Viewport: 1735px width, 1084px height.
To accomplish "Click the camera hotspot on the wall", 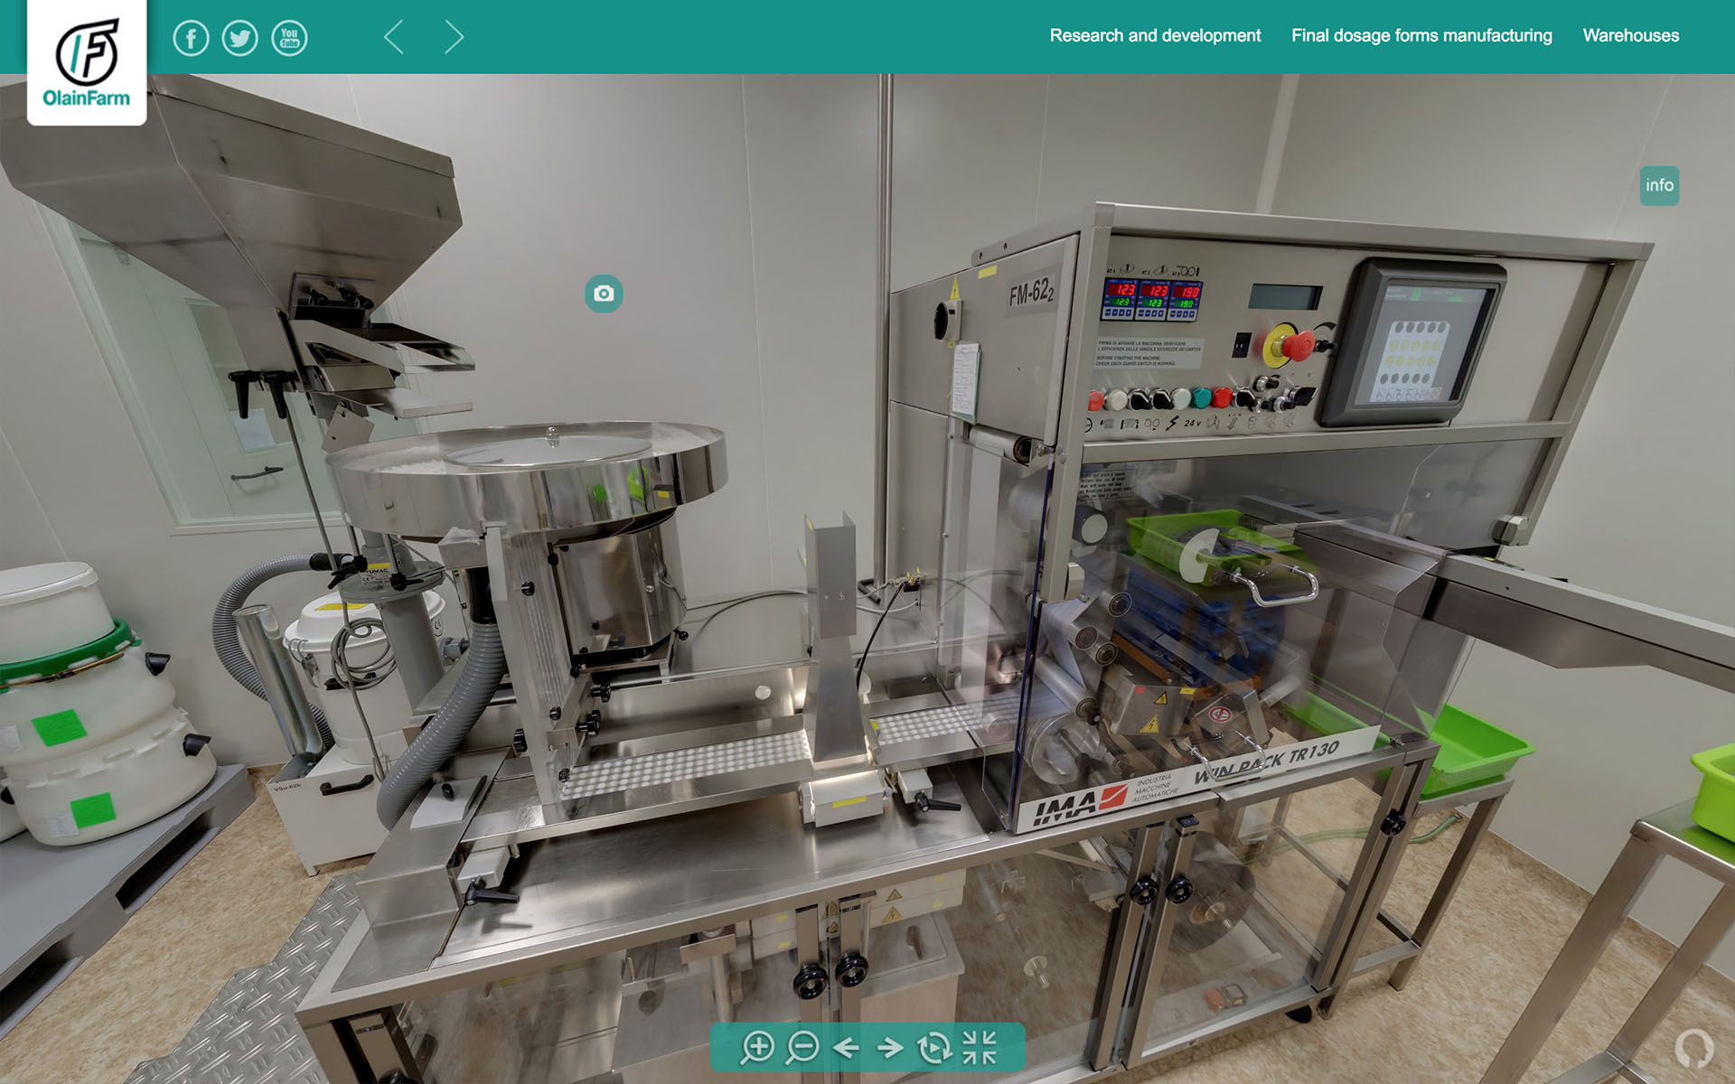I will [x=604, y=294].
